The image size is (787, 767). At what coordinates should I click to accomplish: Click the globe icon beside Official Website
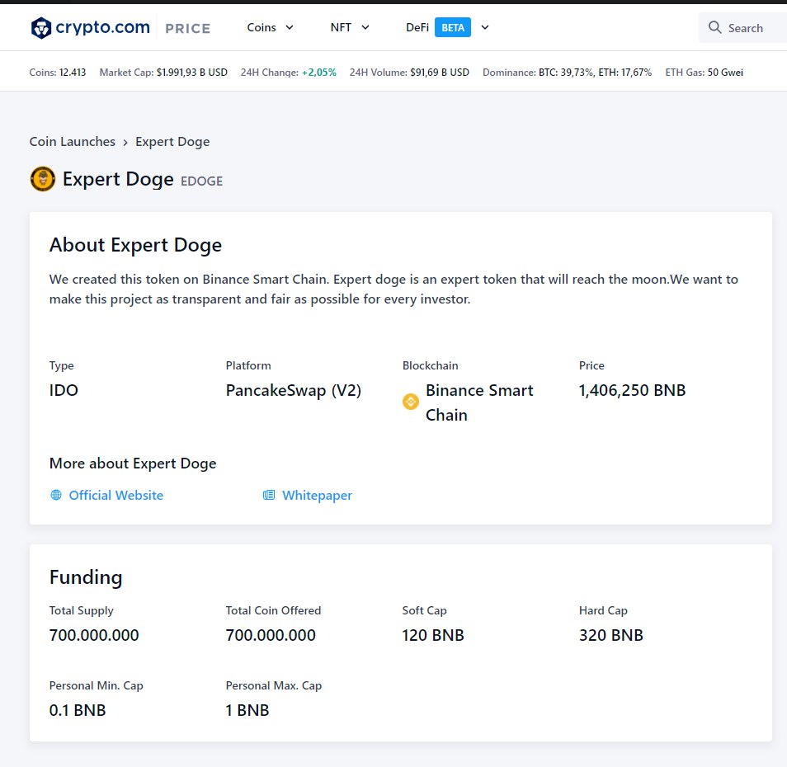56,495
